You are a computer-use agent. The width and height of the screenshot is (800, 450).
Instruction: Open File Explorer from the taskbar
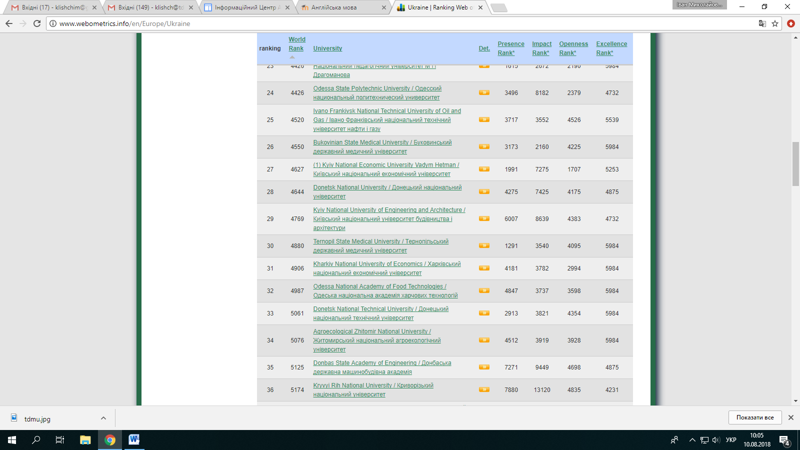tap(85, 440)
